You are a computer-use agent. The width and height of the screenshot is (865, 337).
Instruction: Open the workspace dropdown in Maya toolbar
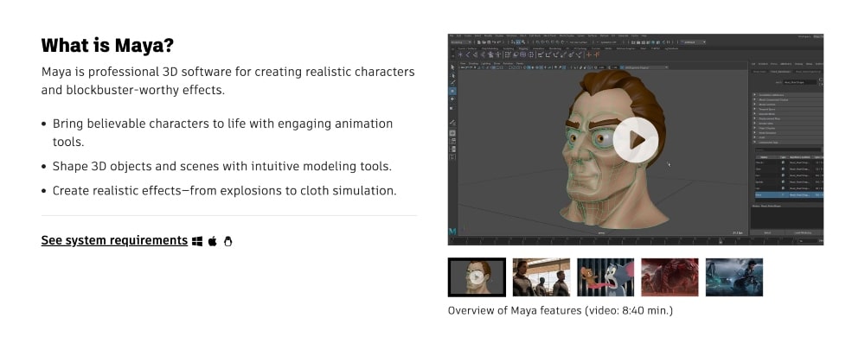point(693,41)
